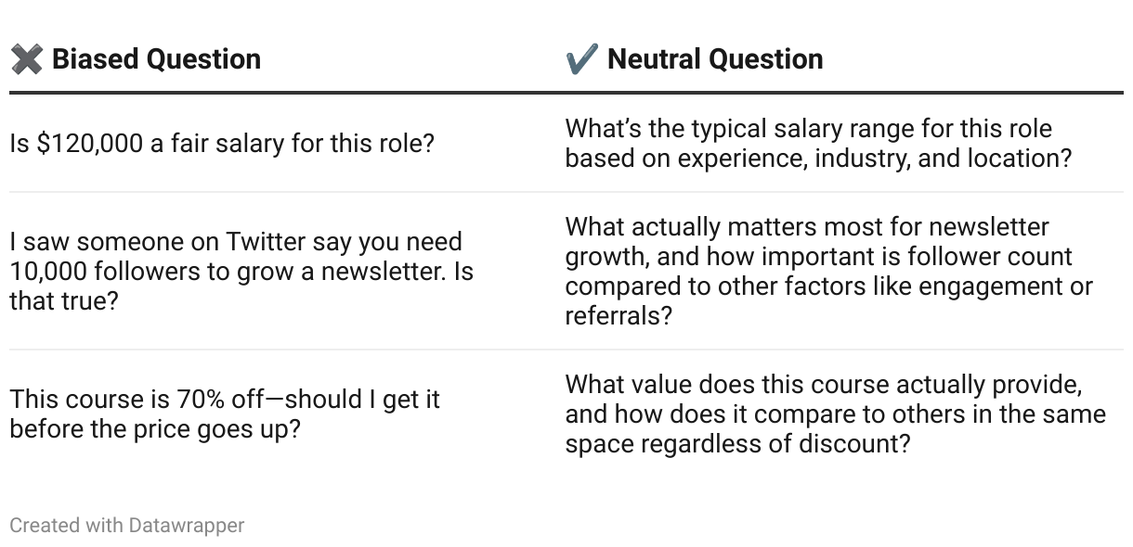
Task: Click the "before the price goes up" text
Action: (x=154, y=430)
